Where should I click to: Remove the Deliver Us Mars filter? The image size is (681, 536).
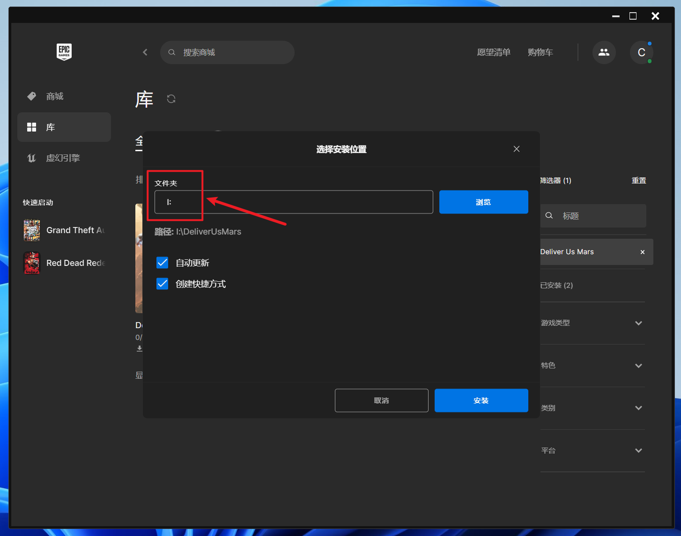(643, 252)
